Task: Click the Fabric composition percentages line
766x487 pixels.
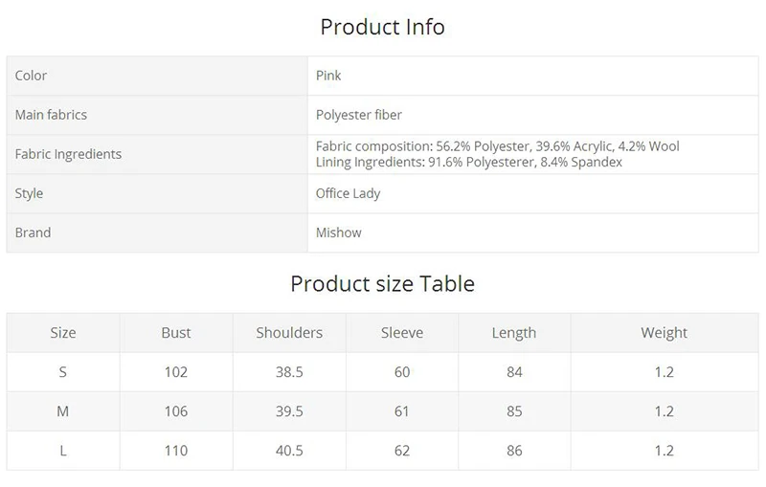Action: 498,146
